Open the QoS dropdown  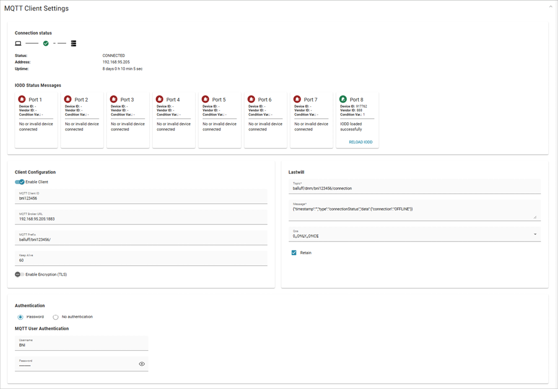click(534, 234)
